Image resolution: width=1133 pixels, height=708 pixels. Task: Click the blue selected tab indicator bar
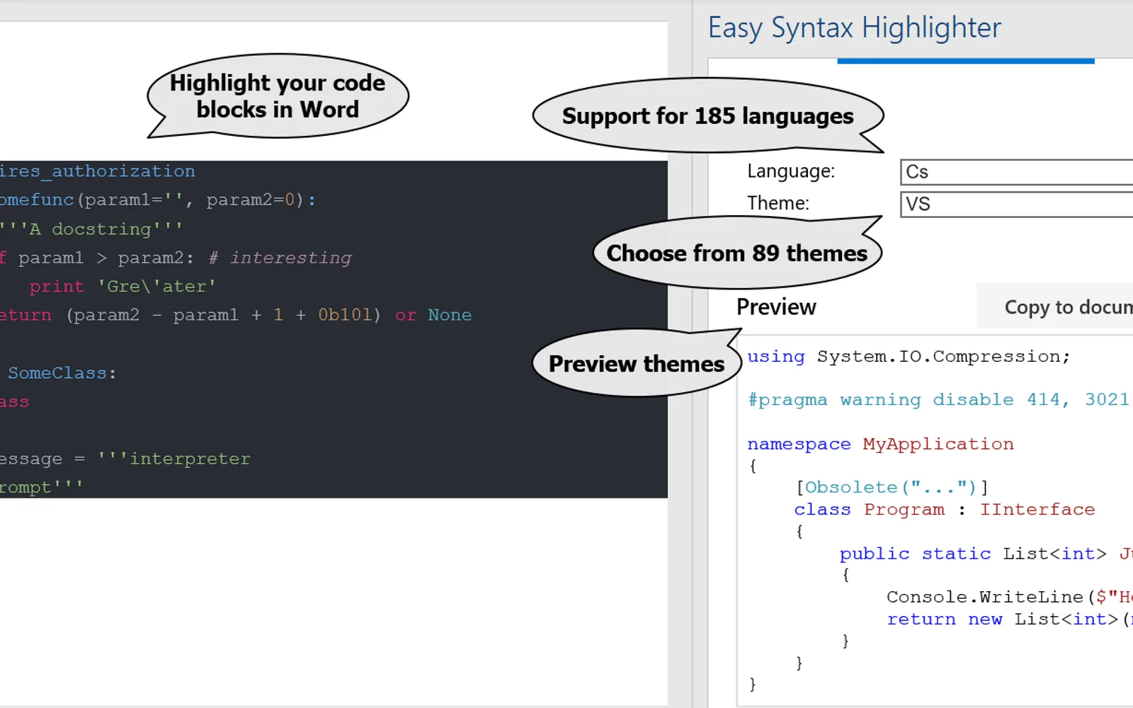pyautogui.click(x=966, y=61)
